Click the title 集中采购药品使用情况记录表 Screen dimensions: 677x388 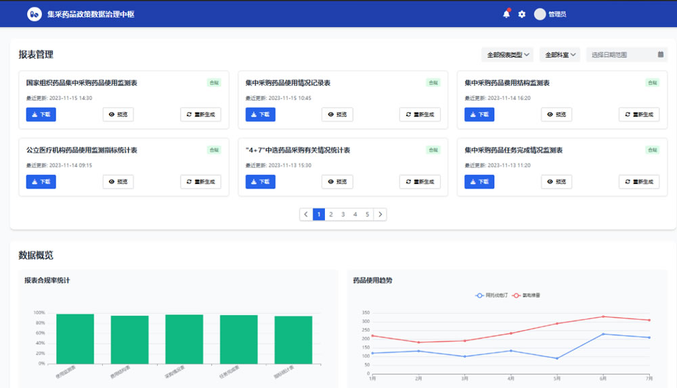[x=288, y=82]
